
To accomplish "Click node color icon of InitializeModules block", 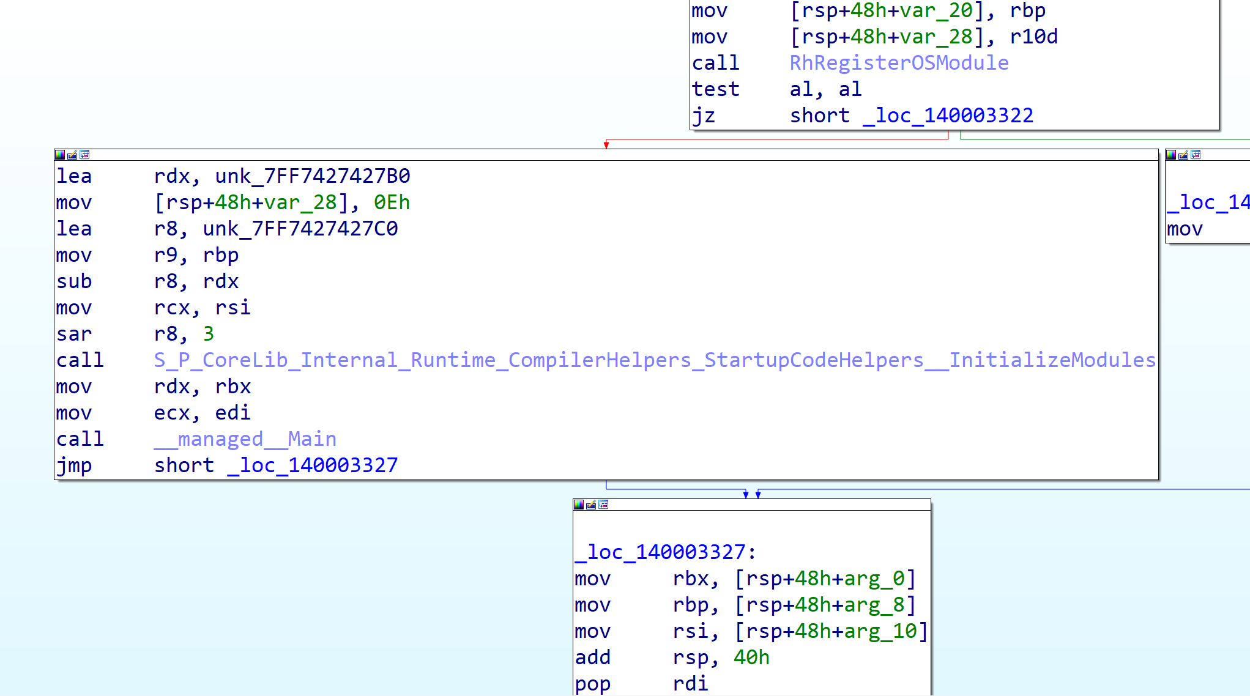I will 60,155.
